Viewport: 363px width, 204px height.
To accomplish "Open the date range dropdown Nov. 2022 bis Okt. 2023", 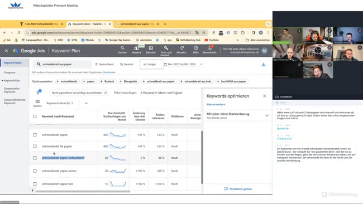I will [x=183, y=64].
